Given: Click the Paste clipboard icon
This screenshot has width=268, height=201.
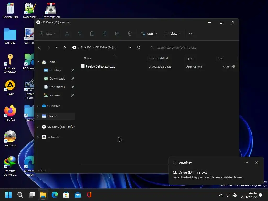Looking at the screenshot, I should (92, 34).
